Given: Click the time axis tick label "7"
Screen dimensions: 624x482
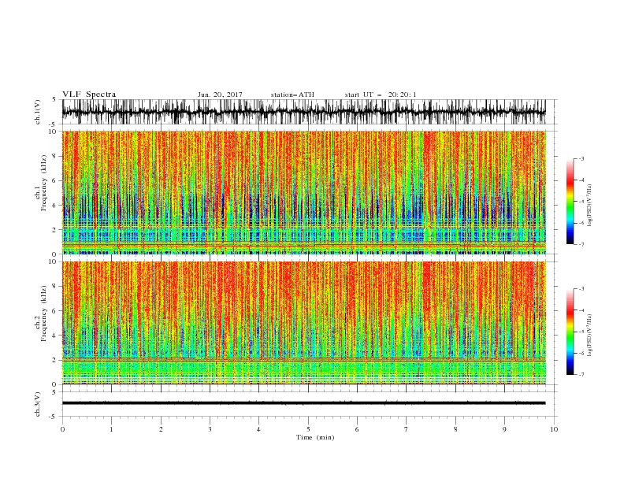Looking at the screenshot, I should (x=407, y=429).
